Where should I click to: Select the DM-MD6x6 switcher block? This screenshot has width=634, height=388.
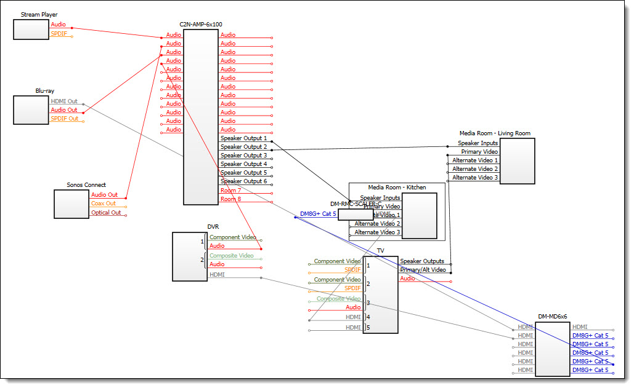click(x=553, y=349)
